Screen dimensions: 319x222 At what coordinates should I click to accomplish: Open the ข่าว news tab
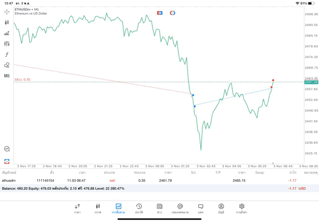159,208
